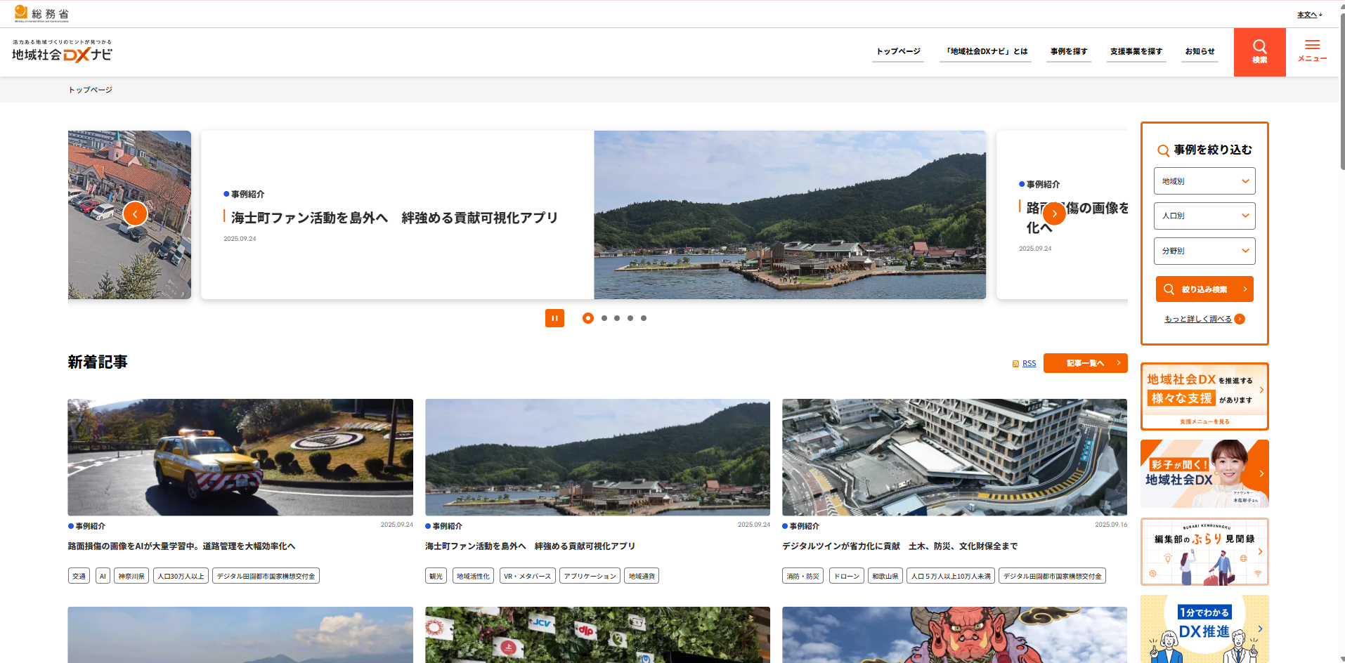Pause the carousel autoplay
The image size is (1345, 663).
[x=554, y=318]
